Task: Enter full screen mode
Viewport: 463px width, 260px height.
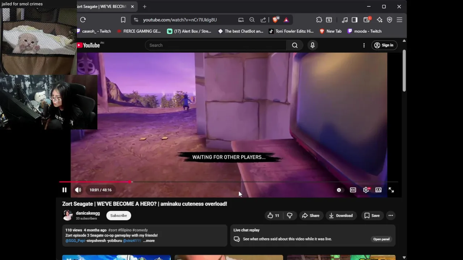Action: [391, 190]
